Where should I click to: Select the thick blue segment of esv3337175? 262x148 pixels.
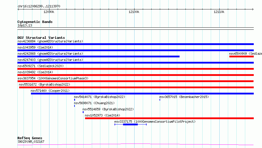point(130,124)
